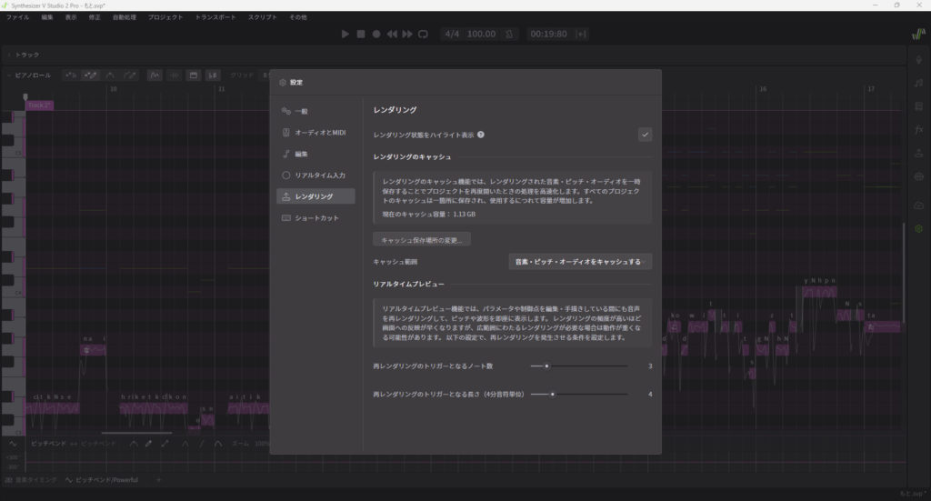Click the キャッシュ保存場所の変更 button
The height and width of the screenshot is (501, 931).
click(x=422, y=240)
